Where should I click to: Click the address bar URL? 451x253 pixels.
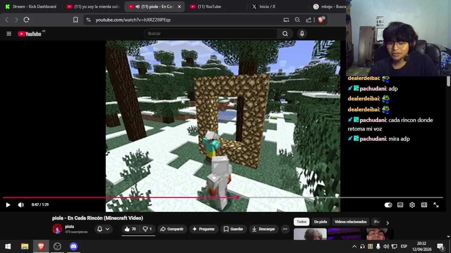pyautogui.click(x=133, y=20)
